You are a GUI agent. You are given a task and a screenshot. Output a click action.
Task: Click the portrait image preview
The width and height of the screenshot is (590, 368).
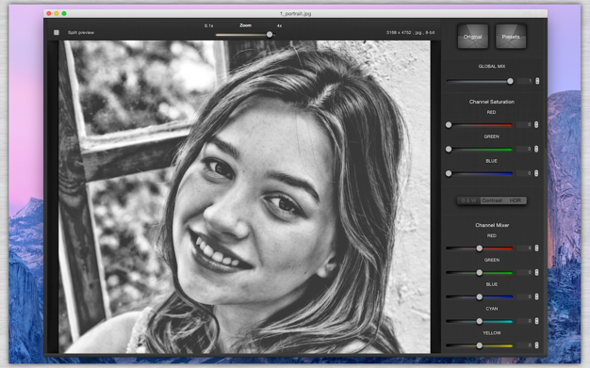click(x=244, y=197)
